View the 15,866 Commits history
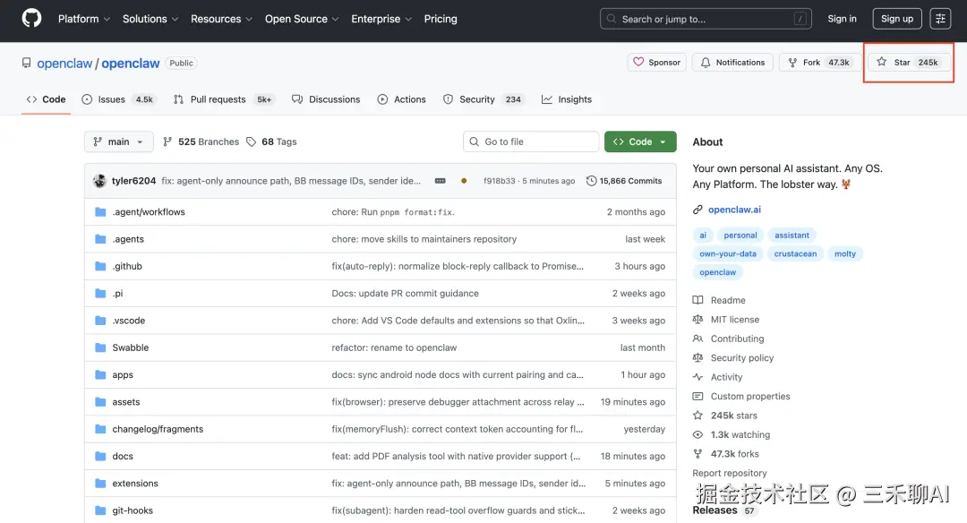Viewport: 967px width, 523px height. pyautogui.click(x=624, y=181)
